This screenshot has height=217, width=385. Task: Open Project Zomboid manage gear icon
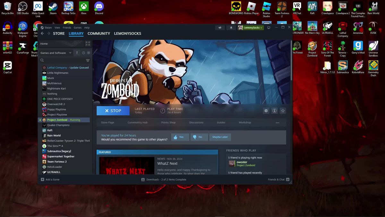pyautogui.click(x=266, y=111)
